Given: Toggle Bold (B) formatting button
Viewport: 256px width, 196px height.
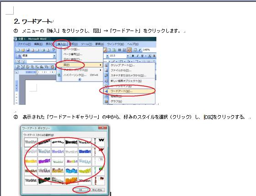Looking at the screenshot, I should tap(133, 56).
